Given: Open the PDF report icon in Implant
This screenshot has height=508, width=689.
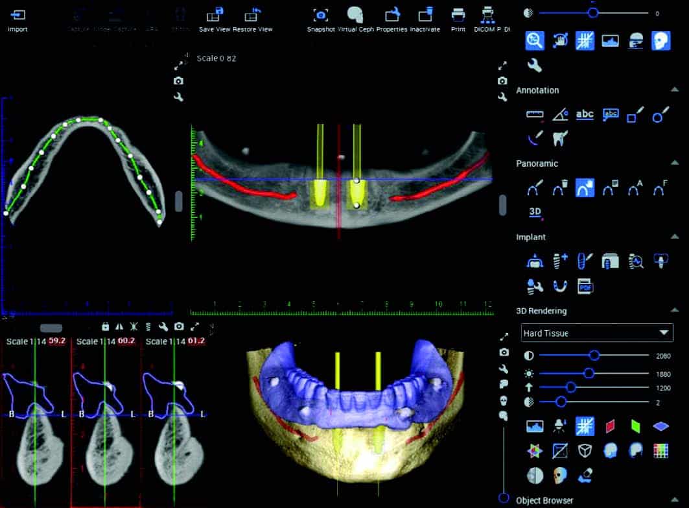Looking at the screenshot, I should (x=585, y=286).
